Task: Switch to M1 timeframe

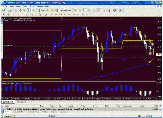Action: [52, 15]
